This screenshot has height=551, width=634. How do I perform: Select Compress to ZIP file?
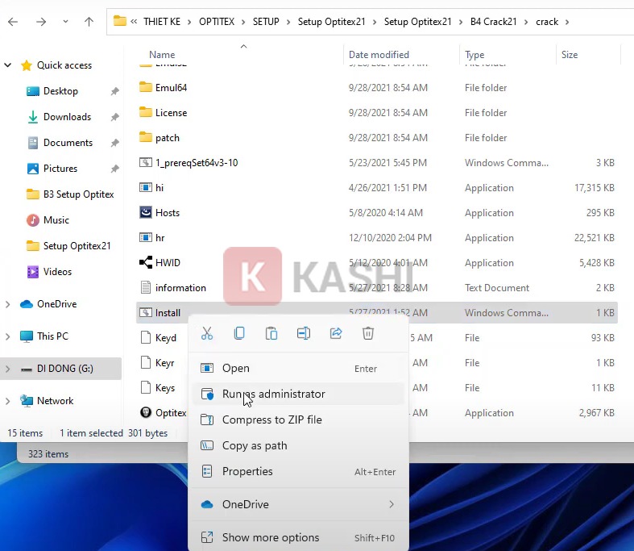point(298,420)
